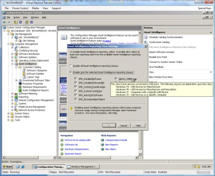The height and width of the screenshot is (176, 215).
Task: Click the Forward arrow in the console toolbar
Action: (x=9, y=22)
